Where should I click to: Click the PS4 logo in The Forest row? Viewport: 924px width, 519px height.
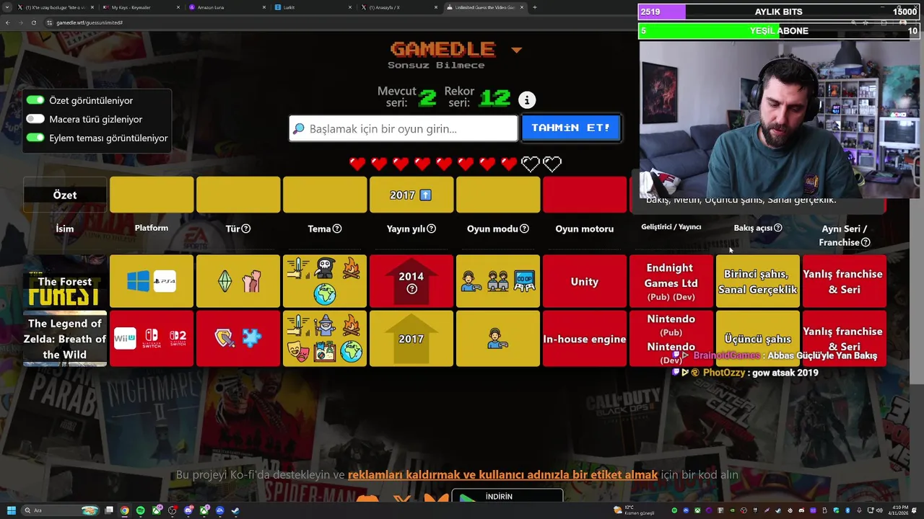[165, 281]
